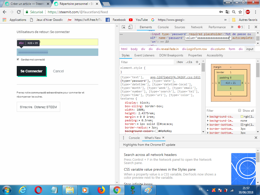This screenshot has height=195, width=260.
Task: Open the Sources tab
Action: (180, 27)
